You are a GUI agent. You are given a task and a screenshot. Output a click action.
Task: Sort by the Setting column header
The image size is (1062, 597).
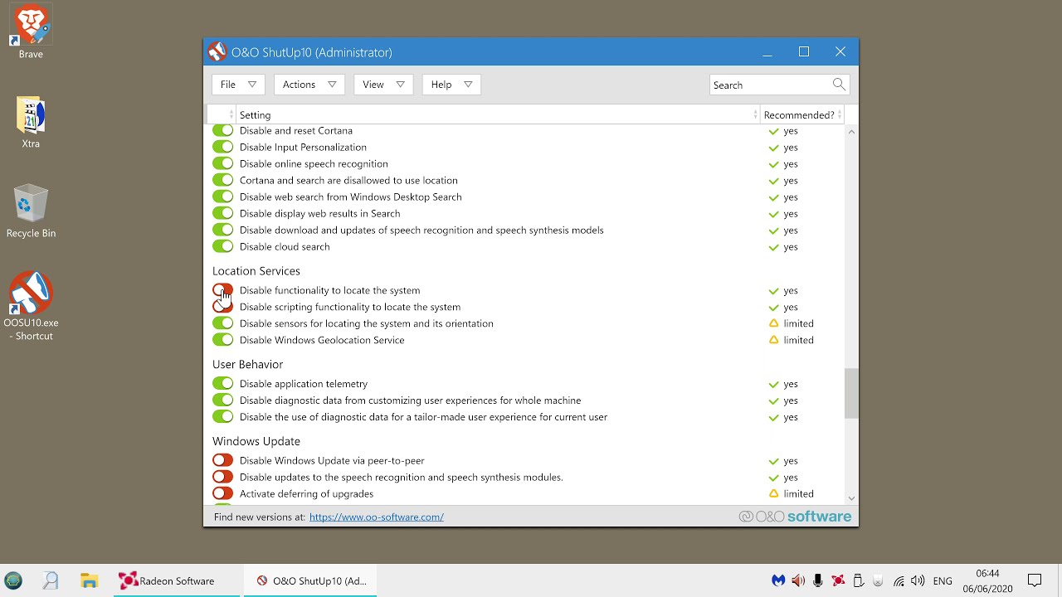497,114
